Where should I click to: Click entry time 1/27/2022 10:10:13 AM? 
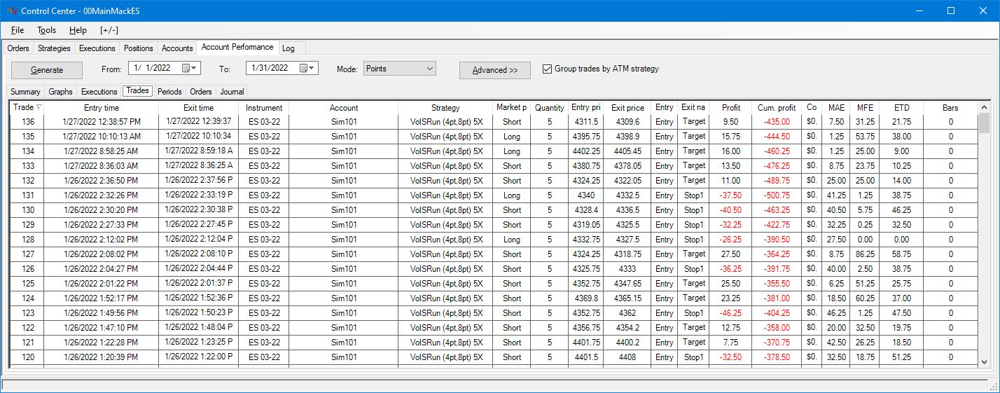pyautogui.click(x=102, y=137)
